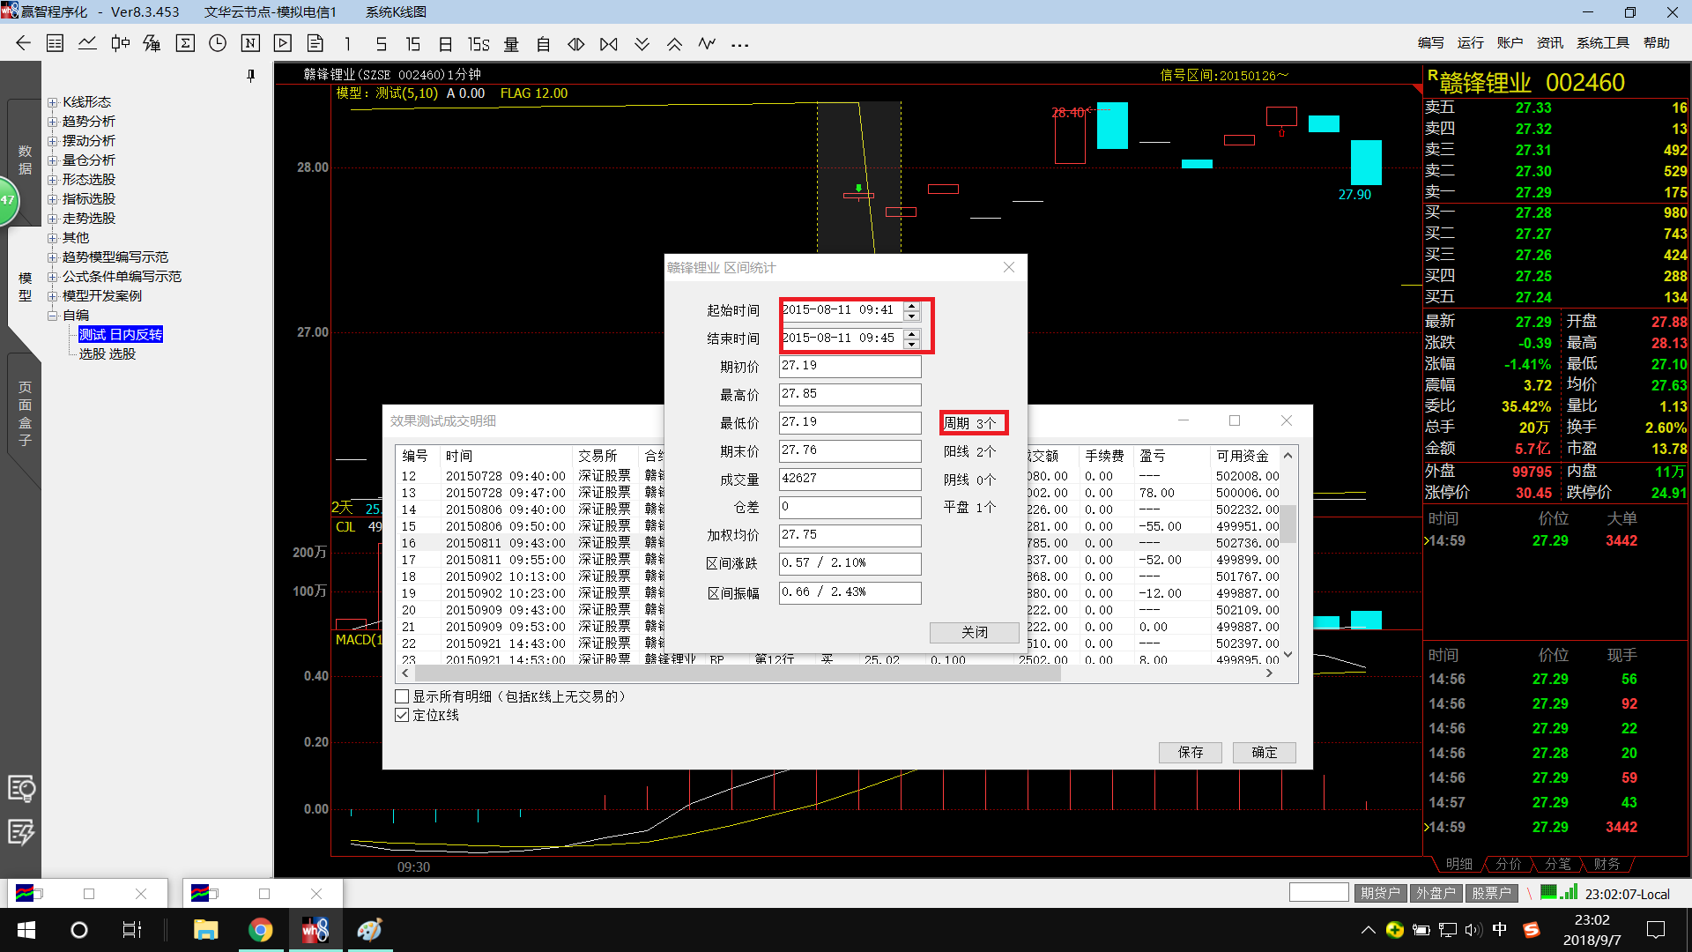Click the 保存 button

pos(1190,752)
